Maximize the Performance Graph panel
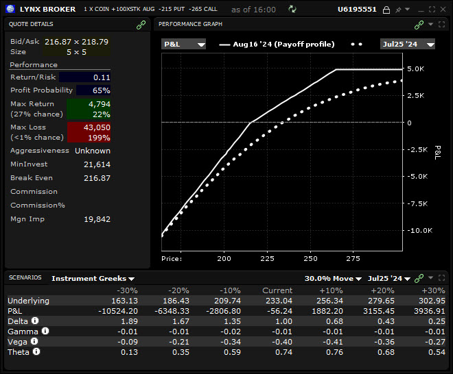The image size is (453, 374). (442, 24)
